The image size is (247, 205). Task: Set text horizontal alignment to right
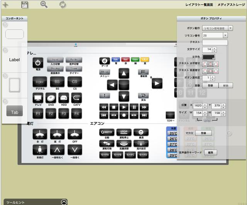tap(216, 64)
